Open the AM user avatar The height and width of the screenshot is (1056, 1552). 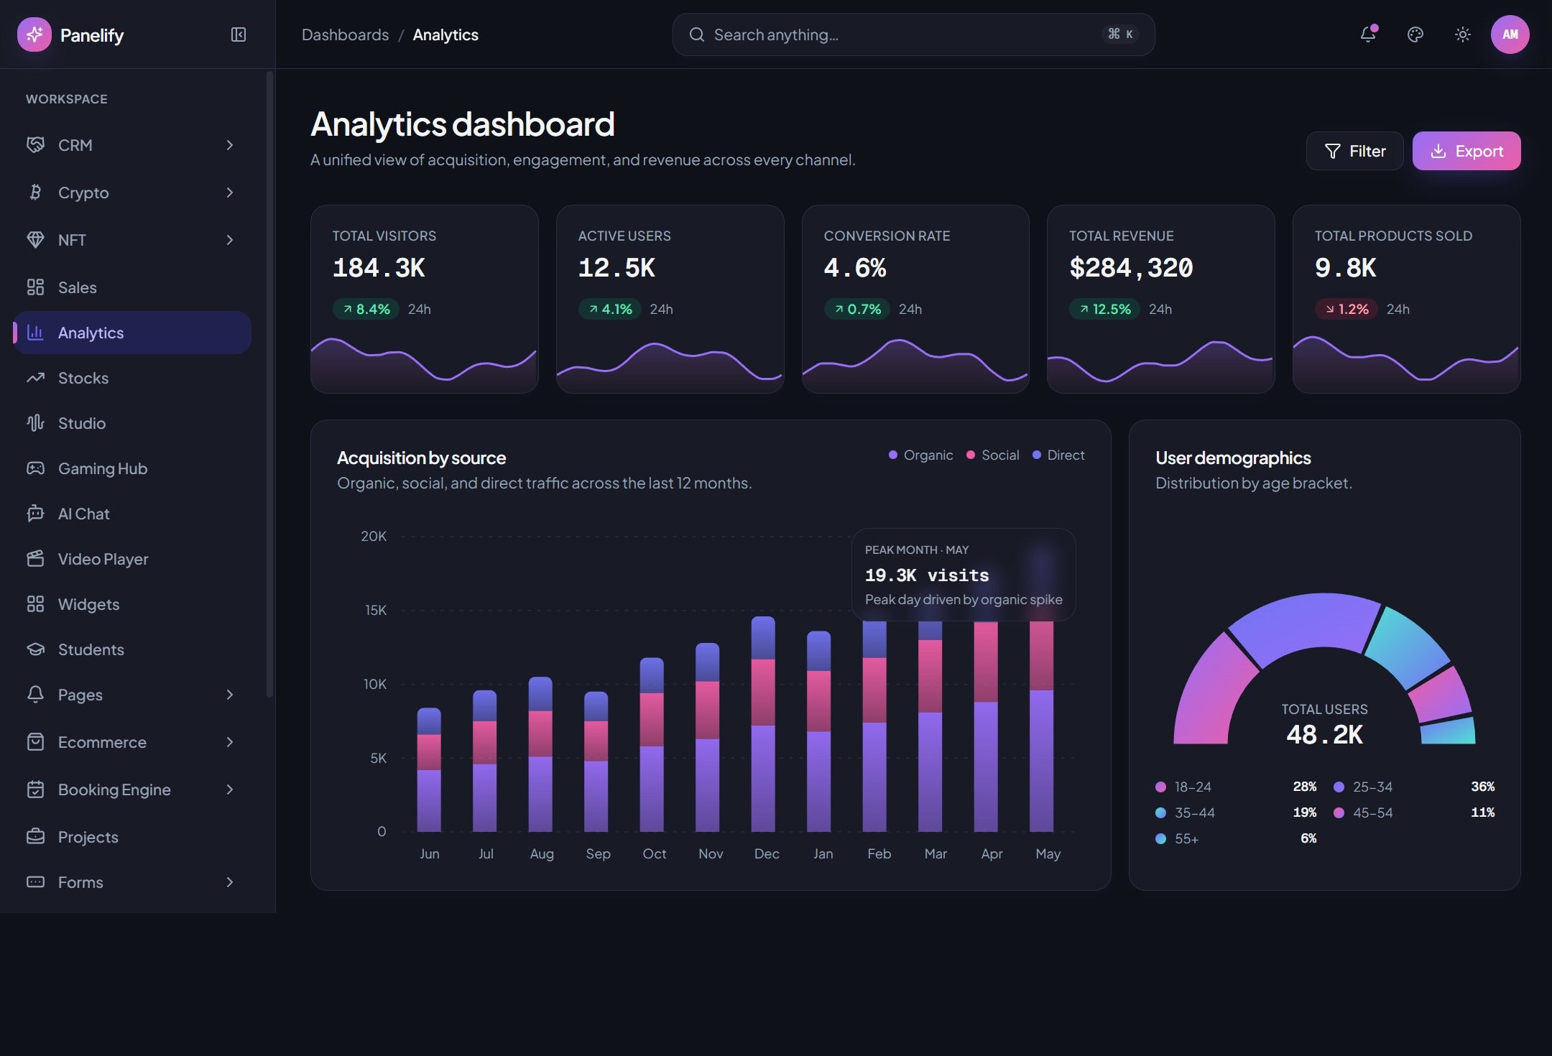(1510, 34)
